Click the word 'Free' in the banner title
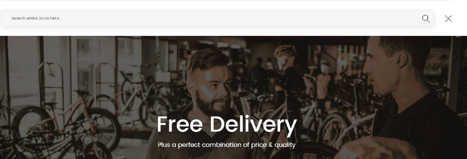 pyautogui.click(x=180, y=124)
